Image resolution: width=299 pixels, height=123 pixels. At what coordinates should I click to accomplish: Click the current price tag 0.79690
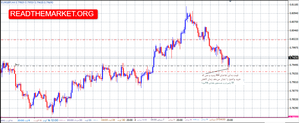[294, 57]
